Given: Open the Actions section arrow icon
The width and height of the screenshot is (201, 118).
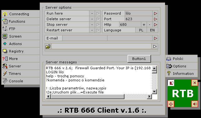Looking at the screenshot, I should 5,44.
